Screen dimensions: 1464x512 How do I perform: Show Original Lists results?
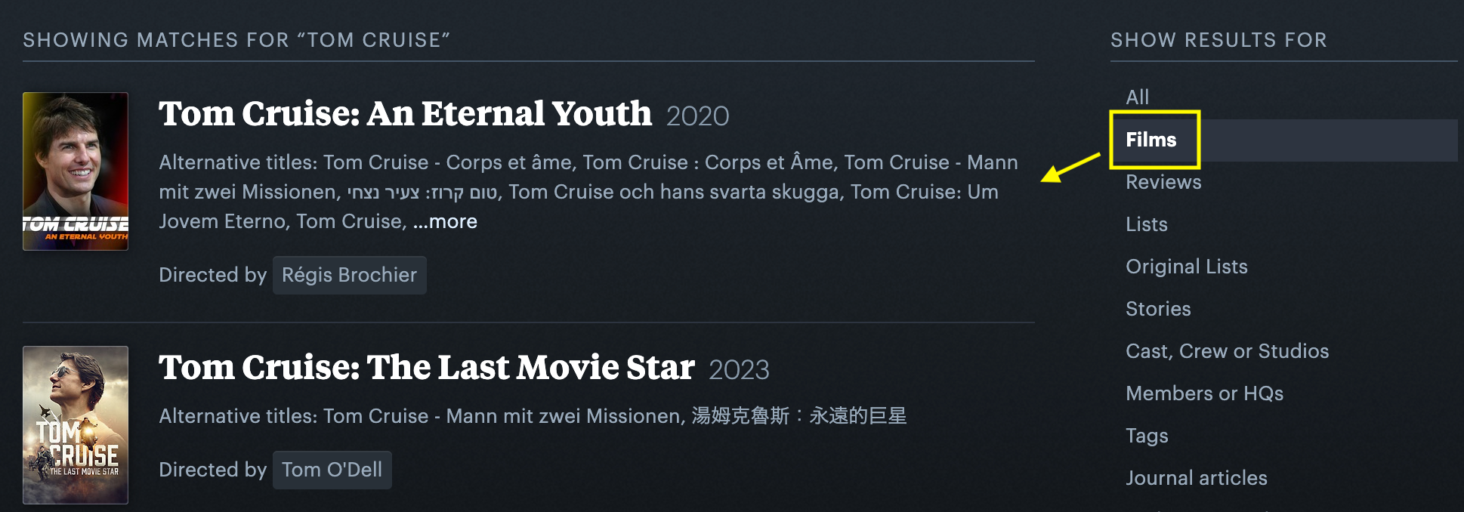coord(1186,267)
